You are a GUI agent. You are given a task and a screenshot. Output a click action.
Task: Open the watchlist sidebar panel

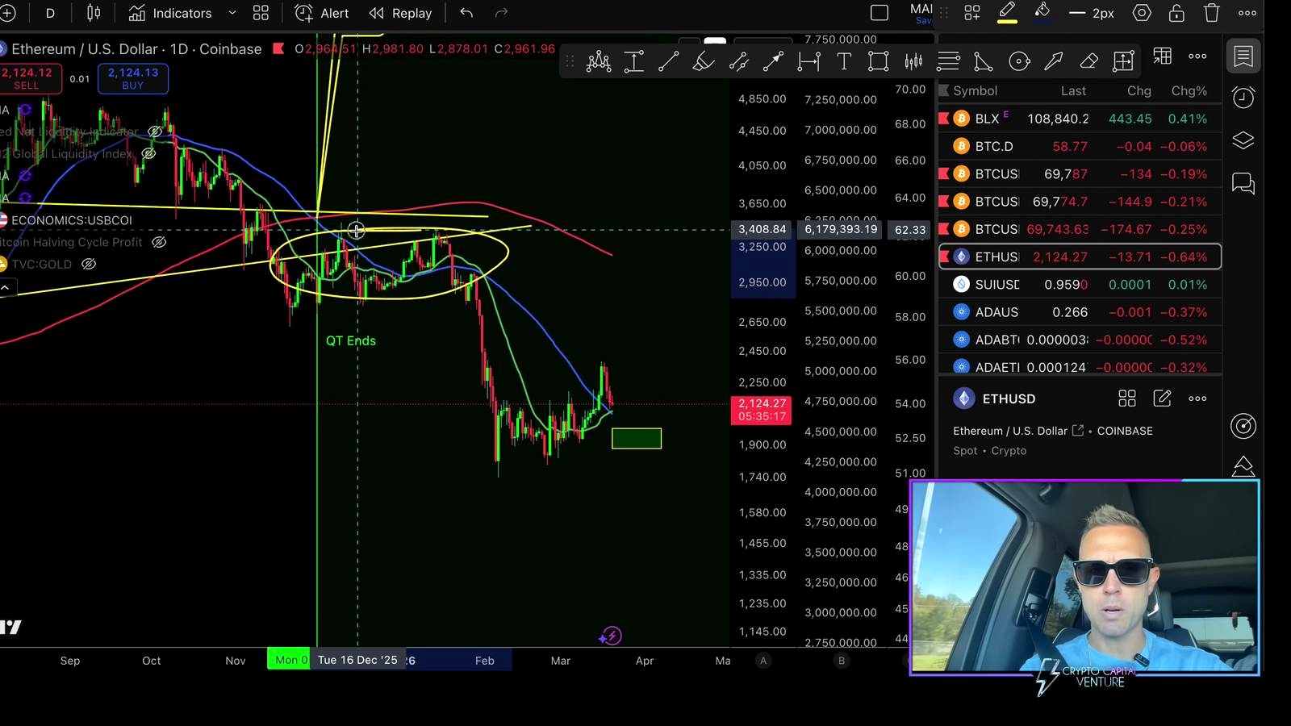tap(1243, 56)
